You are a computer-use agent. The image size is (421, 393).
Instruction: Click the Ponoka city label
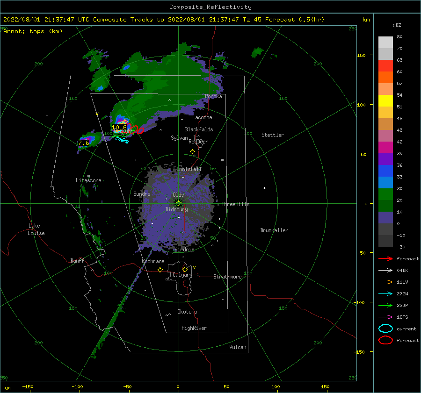pyautogui.click(x=213, y=96)
